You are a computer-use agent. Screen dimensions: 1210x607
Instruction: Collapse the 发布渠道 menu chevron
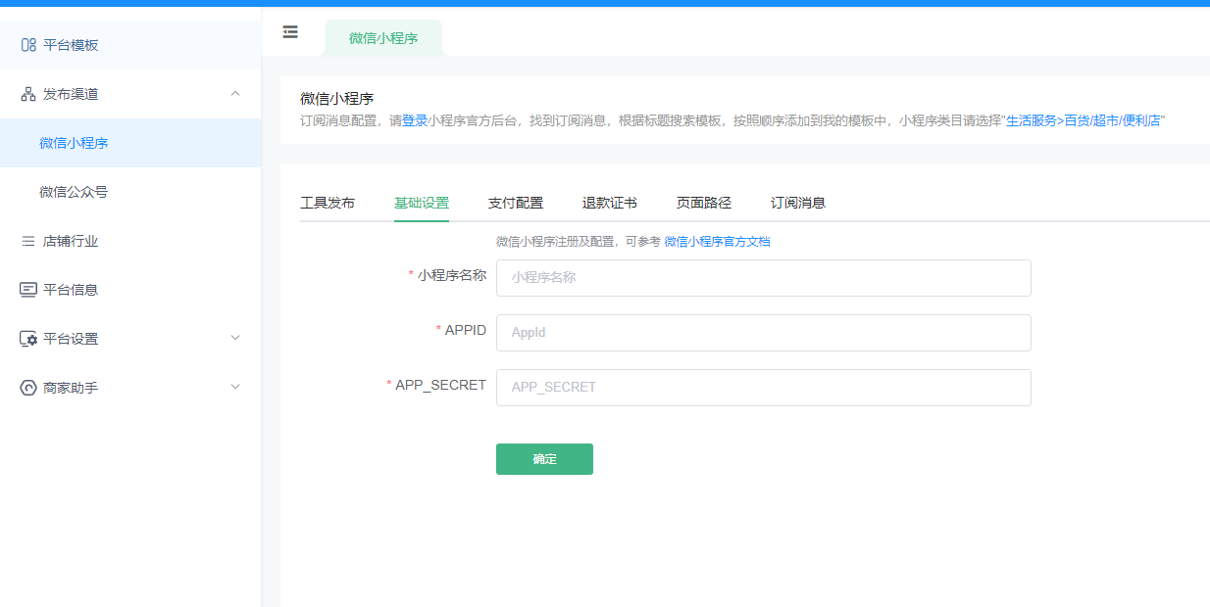234,93
